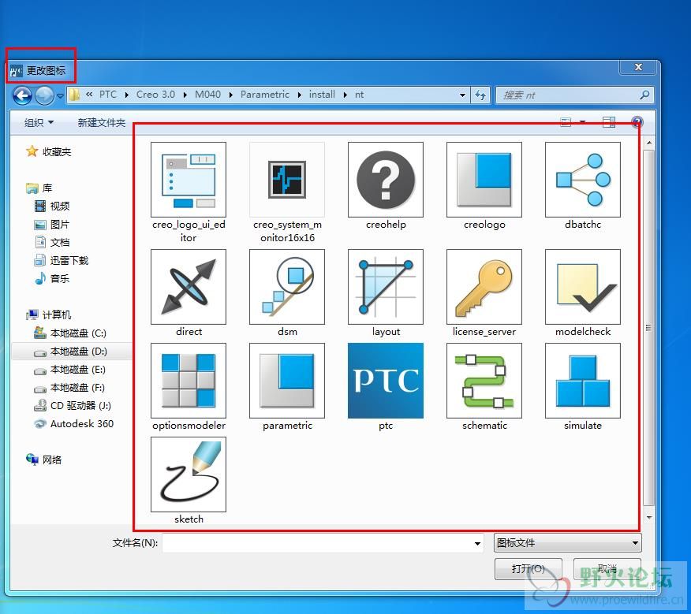Expand hidden path folders chevron
This screenshot has height=614, width=691.
tap(89, 95)
